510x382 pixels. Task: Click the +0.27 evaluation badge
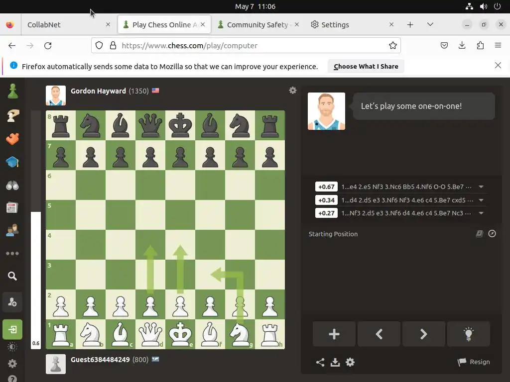pyautogui.click(x=326, y=213)
